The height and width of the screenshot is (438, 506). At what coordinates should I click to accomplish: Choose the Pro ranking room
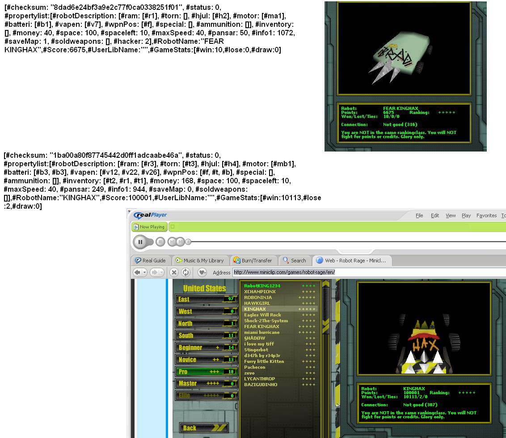click(206, 371)
